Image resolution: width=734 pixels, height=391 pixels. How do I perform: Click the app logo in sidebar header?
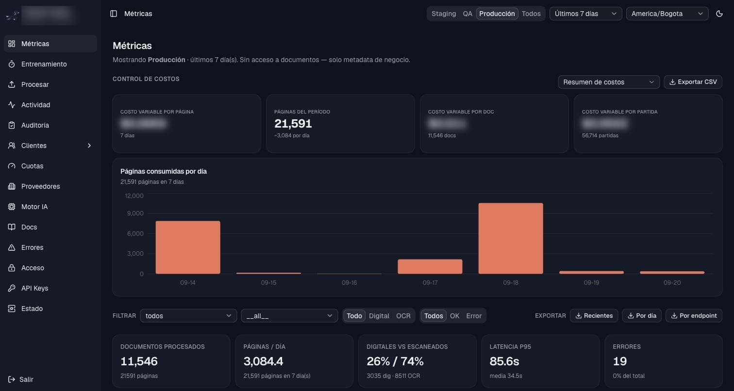pyautogui.click(x=12, y=16)
